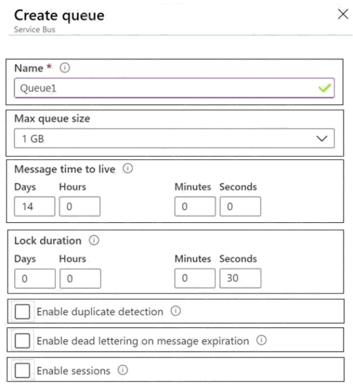Open the Max queue size dropdown
353x386 pixels.
pos(174,139)
